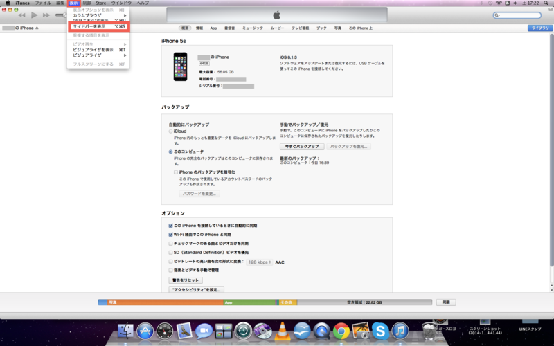Toggle Wi-Fi 経由でこの iPhone と同期 checkbox
Viewport: 554px width, 346px height.
[x=170, y=235]
